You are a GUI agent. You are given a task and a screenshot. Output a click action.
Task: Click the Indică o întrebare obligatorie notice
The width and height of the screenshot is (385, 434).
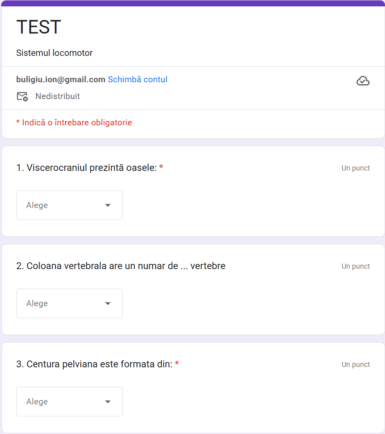[74, 123]
